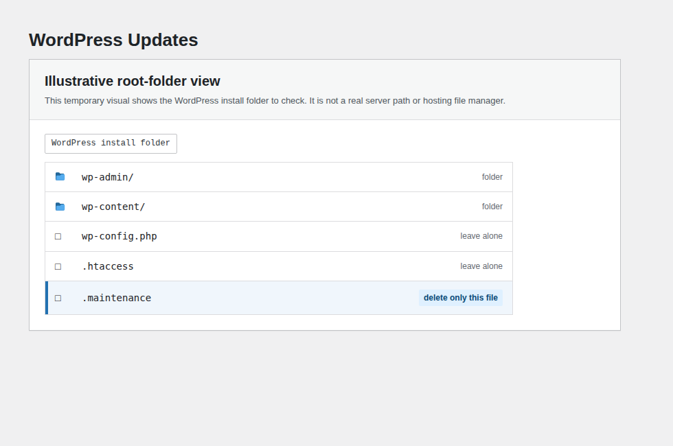Click the wp-config.php file icon
673x446 pixels.
[x=58, y=236]
